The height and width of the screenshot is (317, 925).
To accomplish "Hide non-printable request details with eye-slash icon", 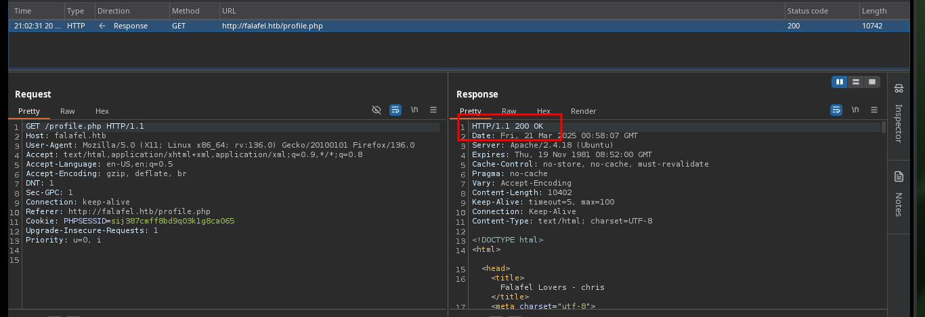I will click(377, 110).
